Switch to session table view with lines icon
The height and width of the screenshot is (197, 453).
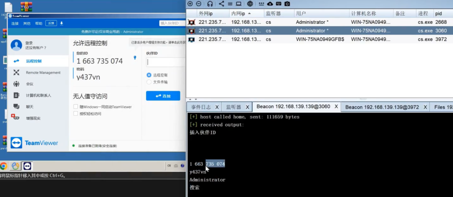tap(230, 4)
